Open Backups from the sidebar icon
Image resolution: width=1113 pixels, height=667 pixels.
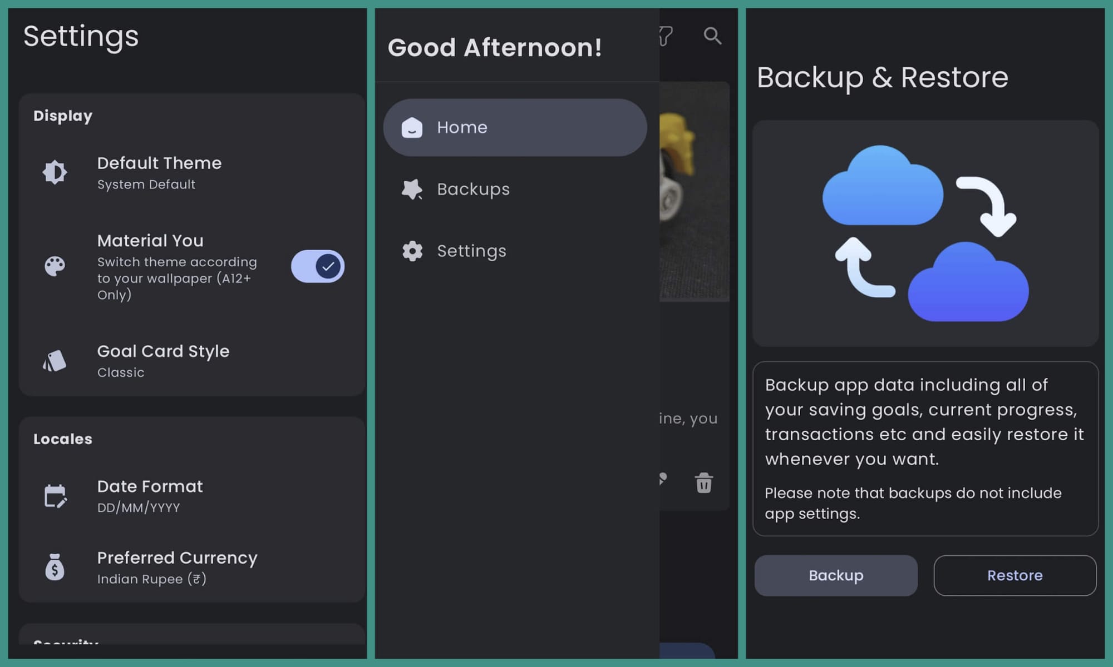pyautogui.click(x=412, y=189)
